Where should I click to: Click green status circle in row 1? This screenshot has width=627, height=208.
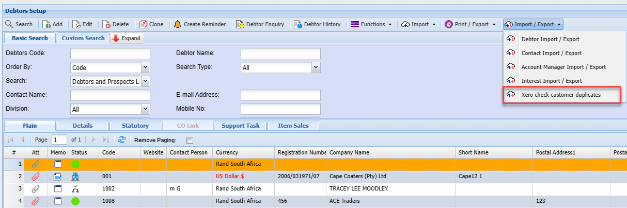click(x=76, y=164)
